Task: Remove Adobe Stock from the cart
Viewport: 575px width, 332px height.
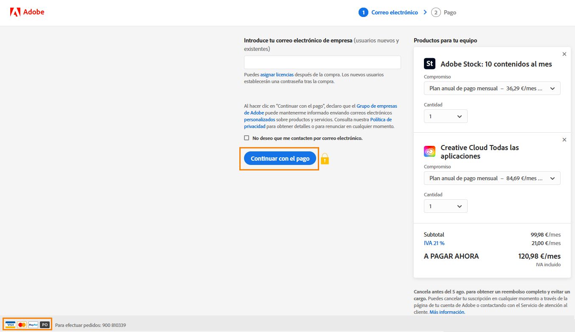Action: (564, 54)
